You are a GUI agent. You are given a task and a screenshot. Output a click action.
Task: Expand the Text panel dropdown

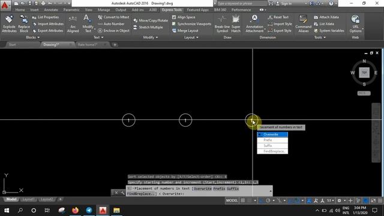pos(98,37)
